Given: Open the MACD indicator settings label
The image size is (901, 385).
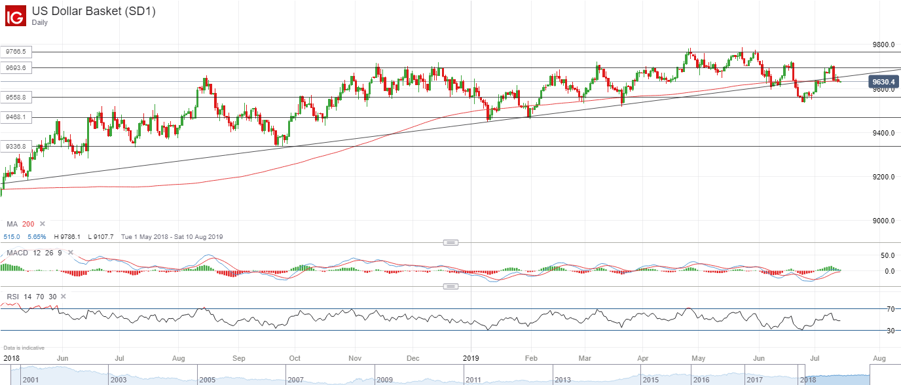Looking at the screenshot, I should (16, 253).
